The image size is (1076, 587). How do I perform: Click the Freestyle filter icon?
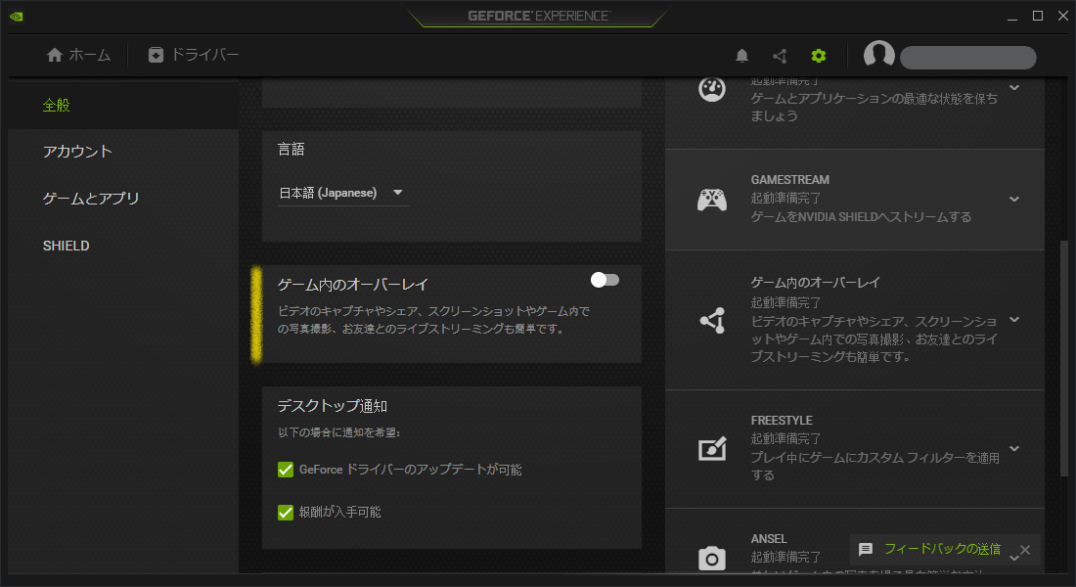click(x=712, y=449)
